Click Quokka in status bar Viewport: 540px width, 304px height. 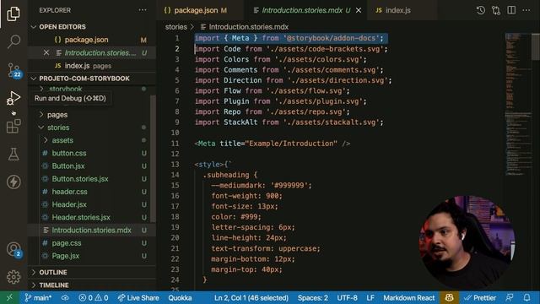point(180,298)
